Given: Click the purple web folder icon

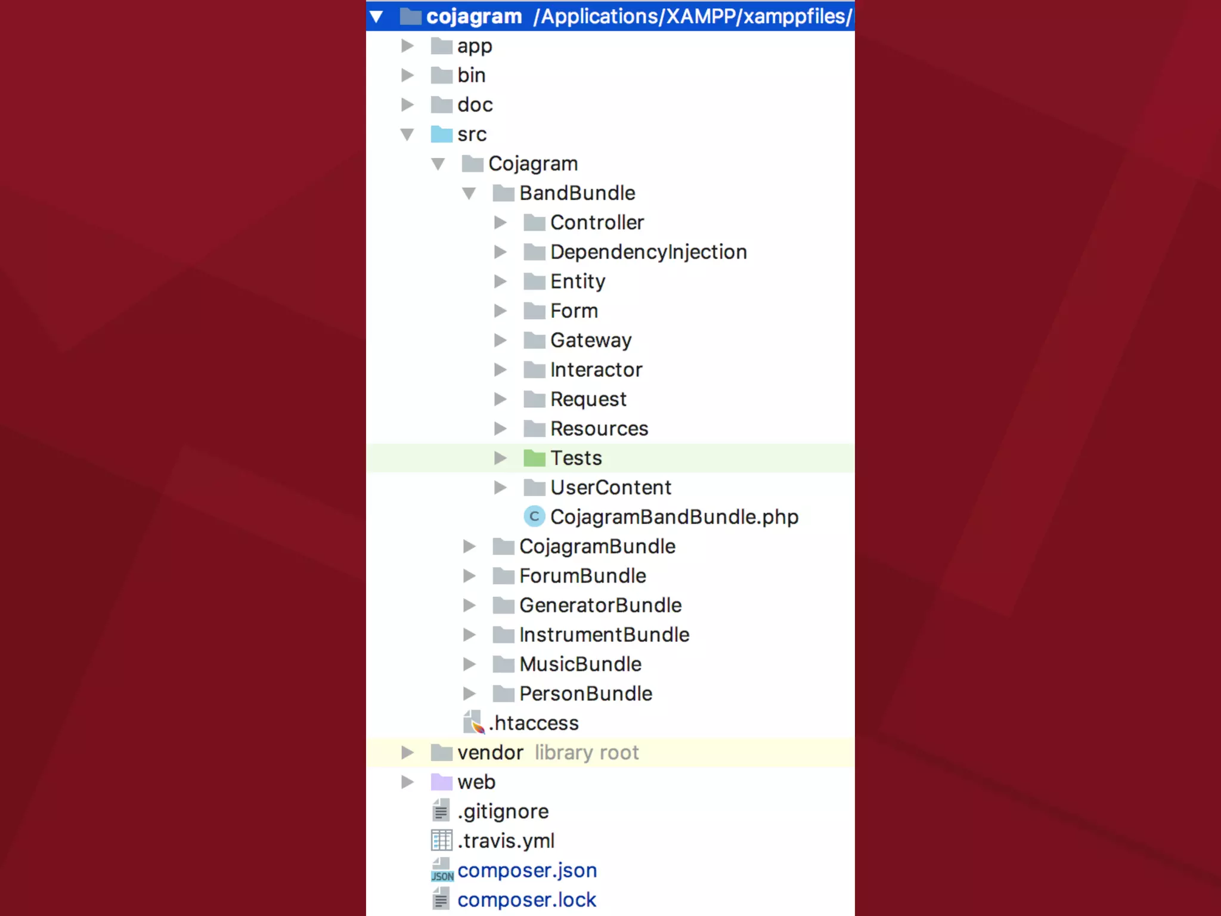Looking at the screenshot, I should [442, 782].
